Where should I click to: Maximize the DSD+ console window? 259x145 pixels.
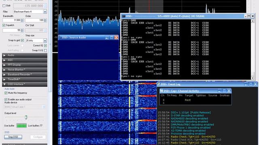pos(249,16)
